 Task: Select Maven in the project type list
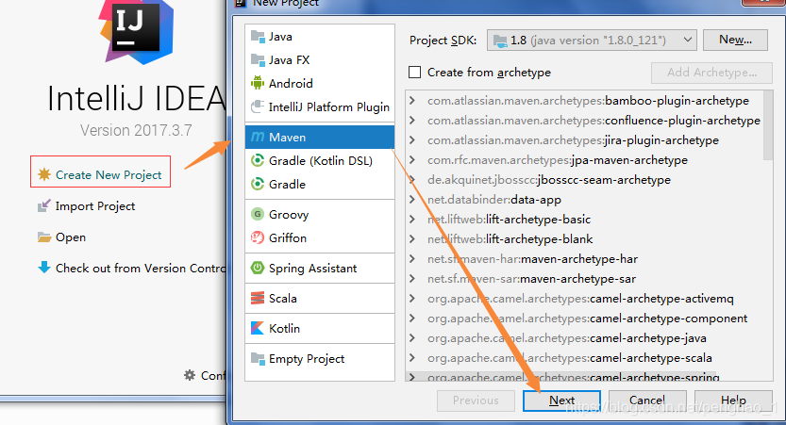click(x=320, y=138)
